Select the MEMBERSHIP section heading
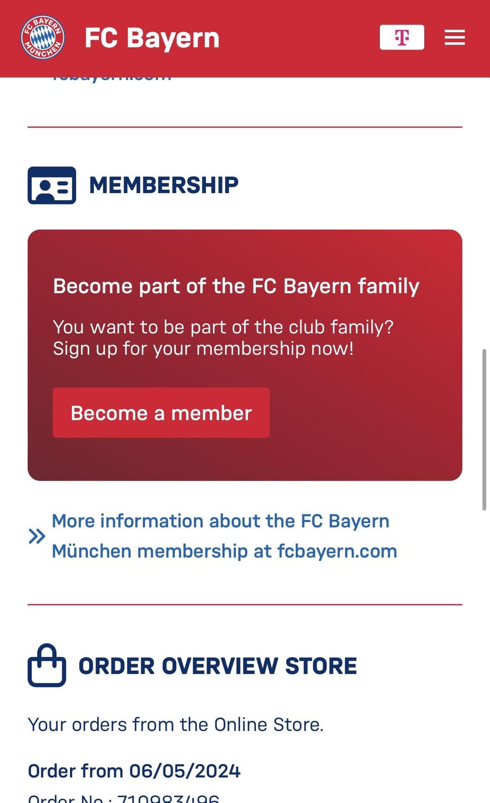 point(164,185)
